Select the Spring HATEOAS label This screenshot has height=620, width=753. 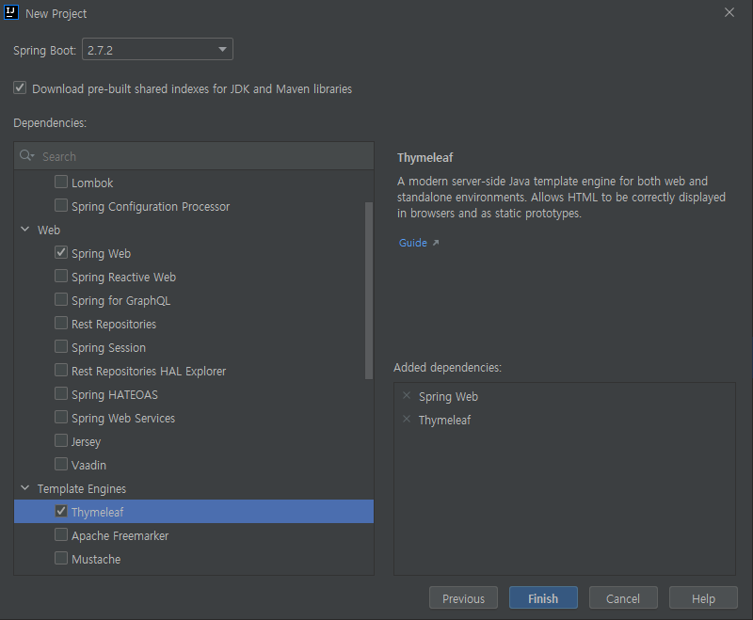(x=115, y=394)
